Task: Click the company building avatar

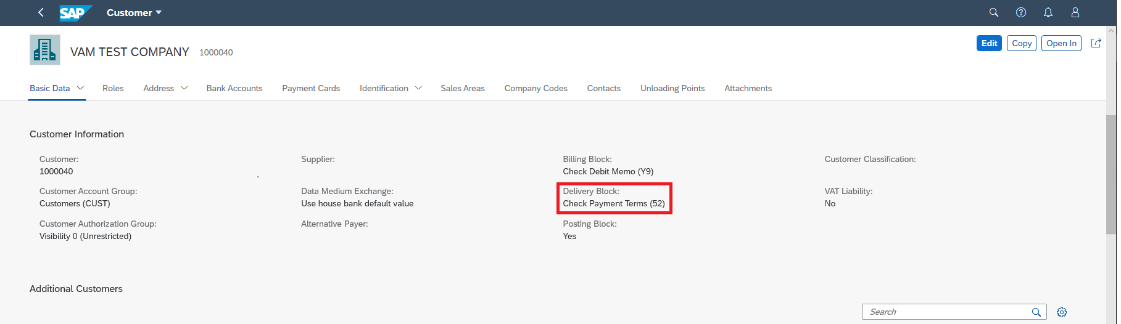Action: [x=45, y=50]
